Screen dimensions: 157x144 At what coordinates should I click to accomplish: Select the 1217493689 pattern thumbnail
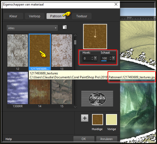point(40,50)
